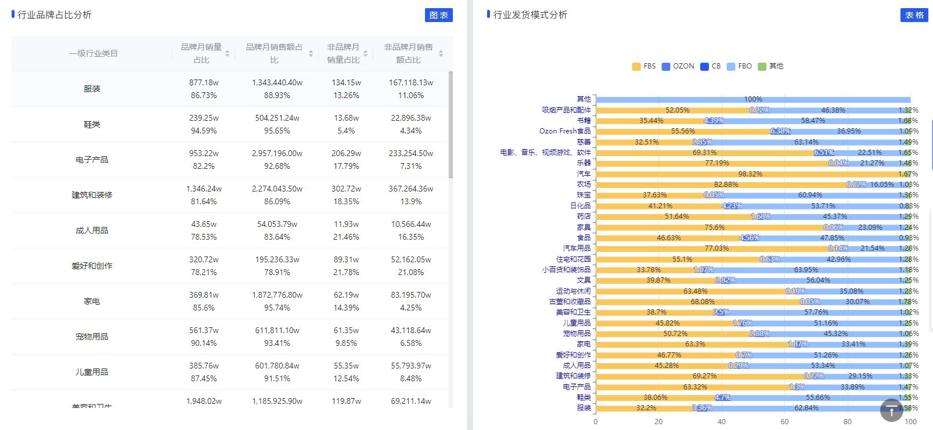
Task: Select the 成人用品 table row
Action: pos(230,230)
